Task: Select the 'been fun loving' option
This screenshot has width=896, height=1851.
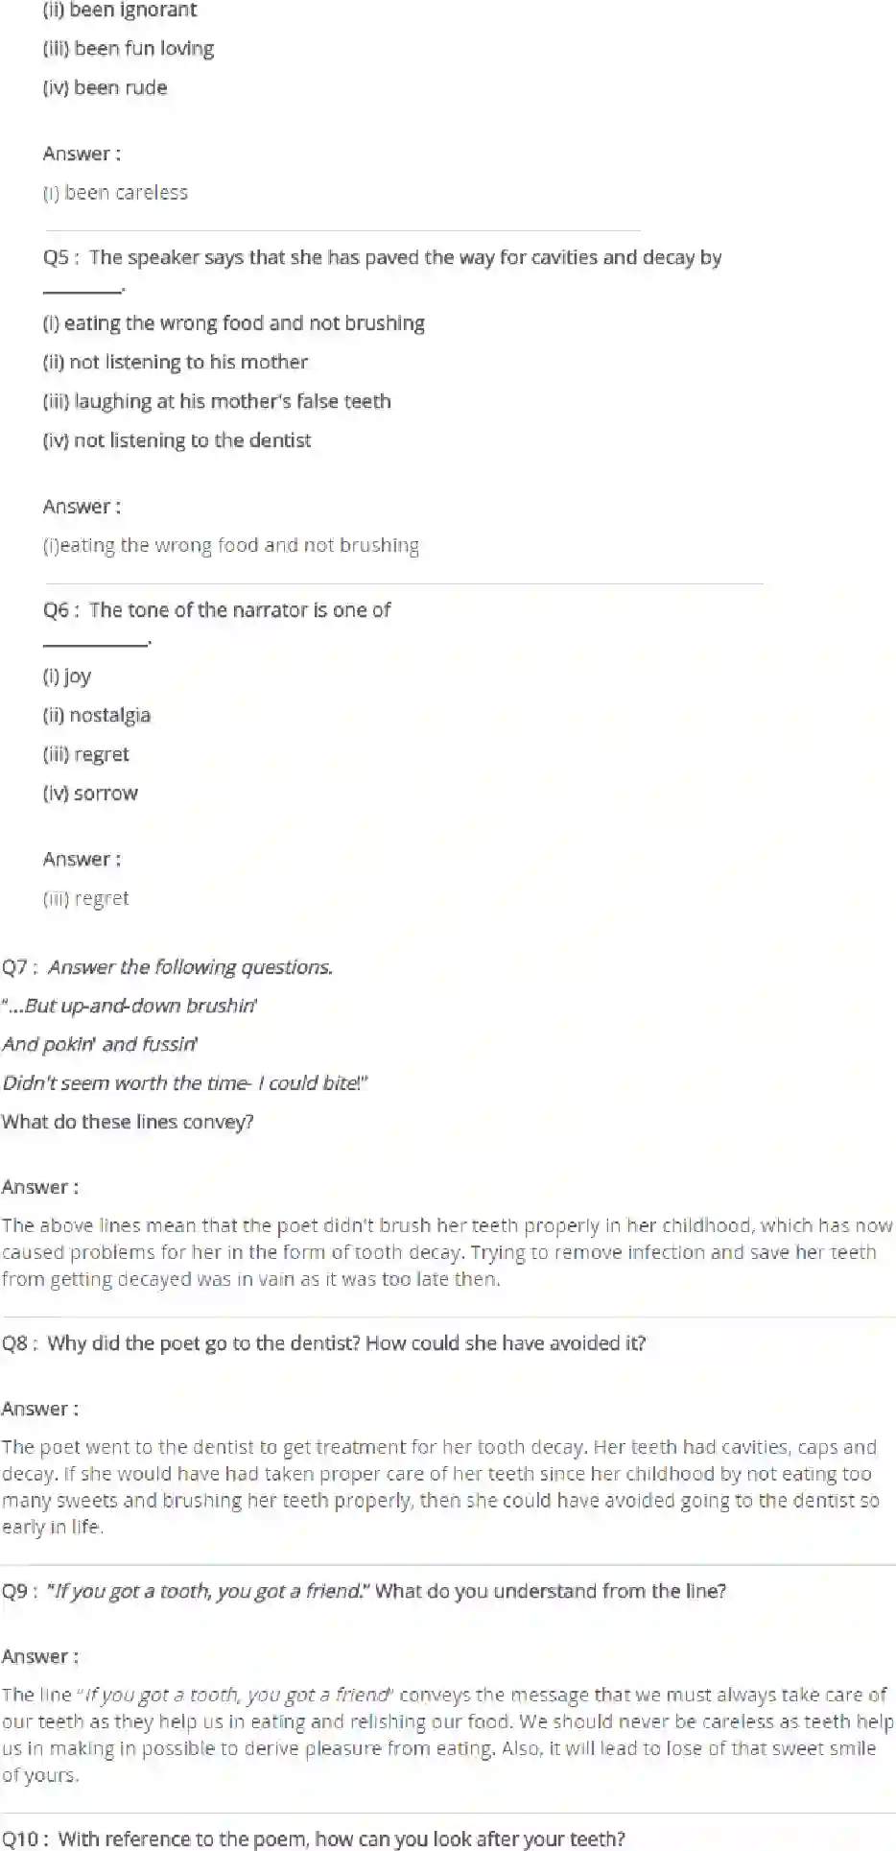Action: click(128, 49)
